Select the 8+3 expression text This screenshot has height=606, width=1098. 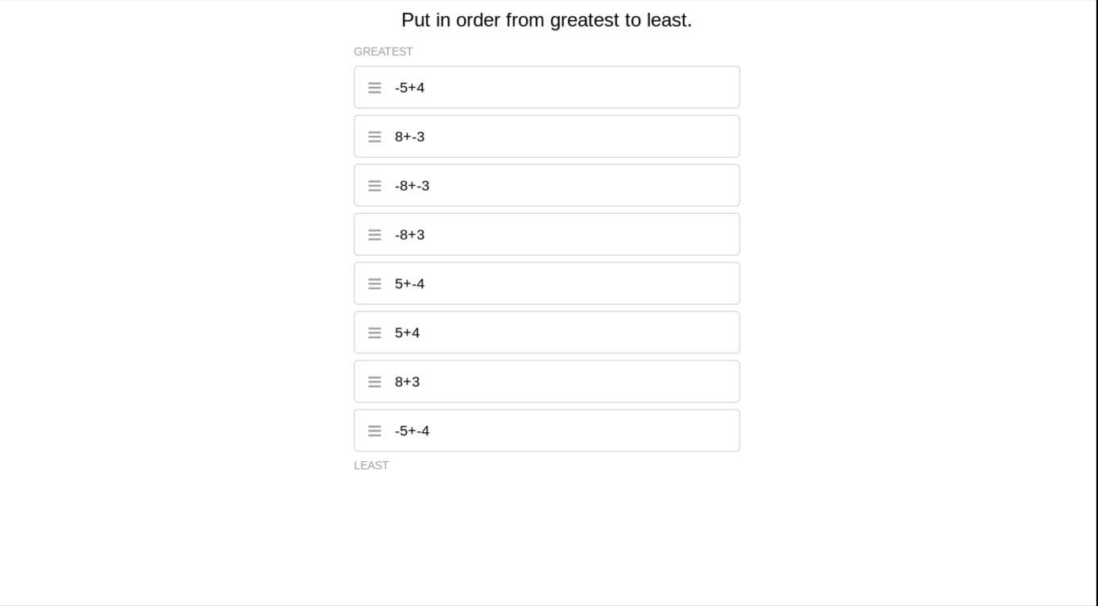(x=407, y=382)
